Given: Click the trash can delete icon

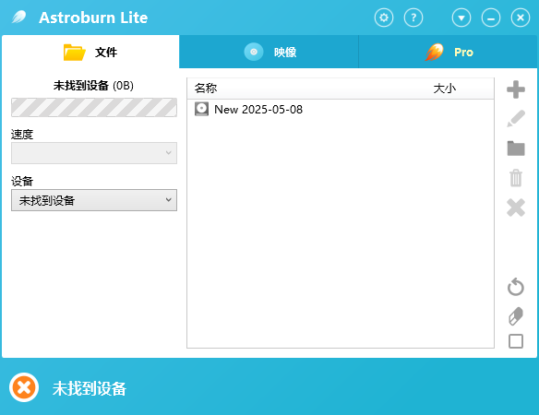Looking at the screenshot, I should coord(516,178).
